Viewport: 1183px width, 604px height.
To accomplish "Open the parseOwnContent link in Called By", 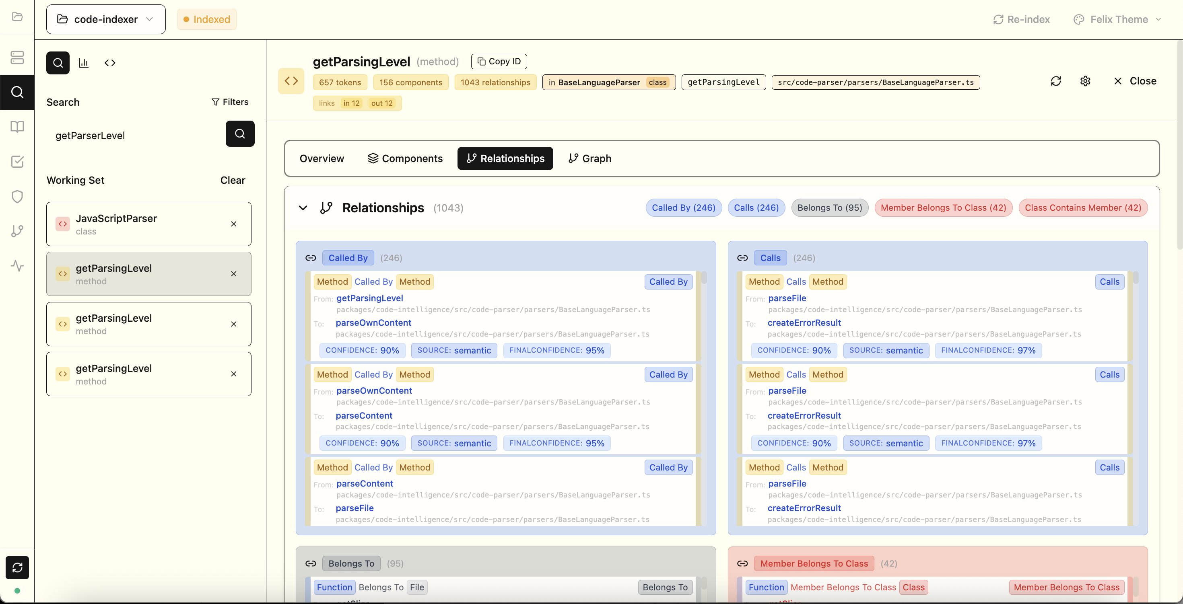I will pos(373,323).
